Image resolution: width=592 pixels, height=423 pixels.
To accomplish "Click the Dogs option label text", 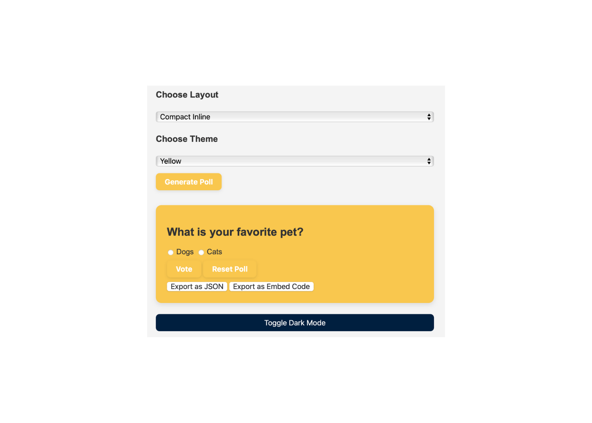I will coord(185,252).
